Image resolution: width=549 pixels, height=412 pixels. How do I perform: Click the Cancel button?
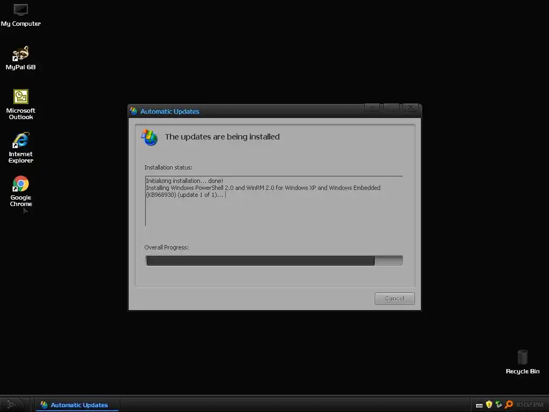tap(395, 298)
